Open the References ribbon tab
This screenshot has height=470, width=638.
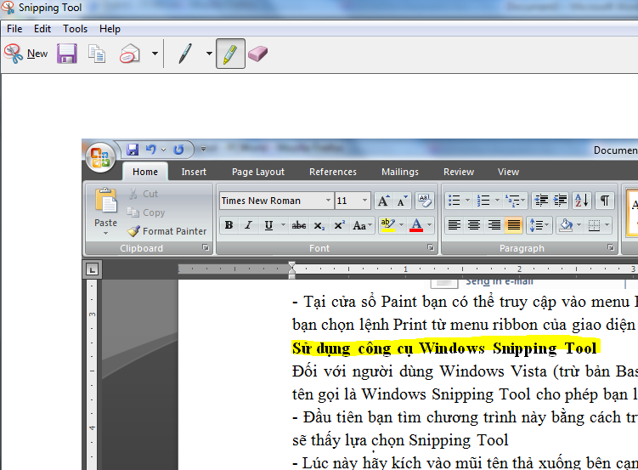333,172
